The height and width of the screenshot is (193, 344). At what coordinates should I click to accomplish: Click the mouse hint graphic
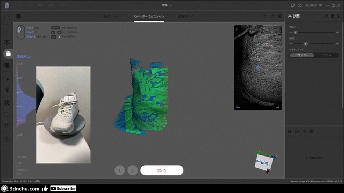(21, 32)
